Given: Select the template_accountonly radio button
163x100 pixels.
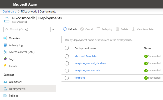Looking at the screenshot, I should pos(67,71).
